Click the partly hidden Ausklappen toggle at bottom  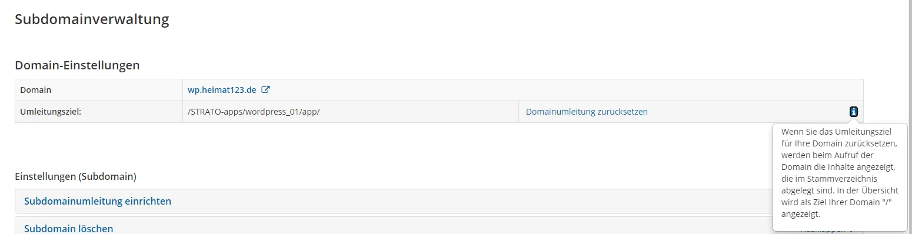[x=824, y=232]
